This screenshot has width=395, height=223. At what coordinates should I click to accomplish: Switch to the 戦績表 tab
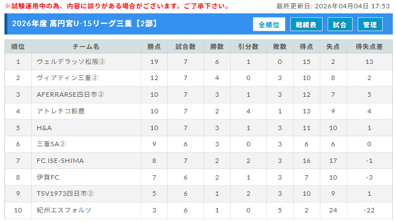point(306,25)
